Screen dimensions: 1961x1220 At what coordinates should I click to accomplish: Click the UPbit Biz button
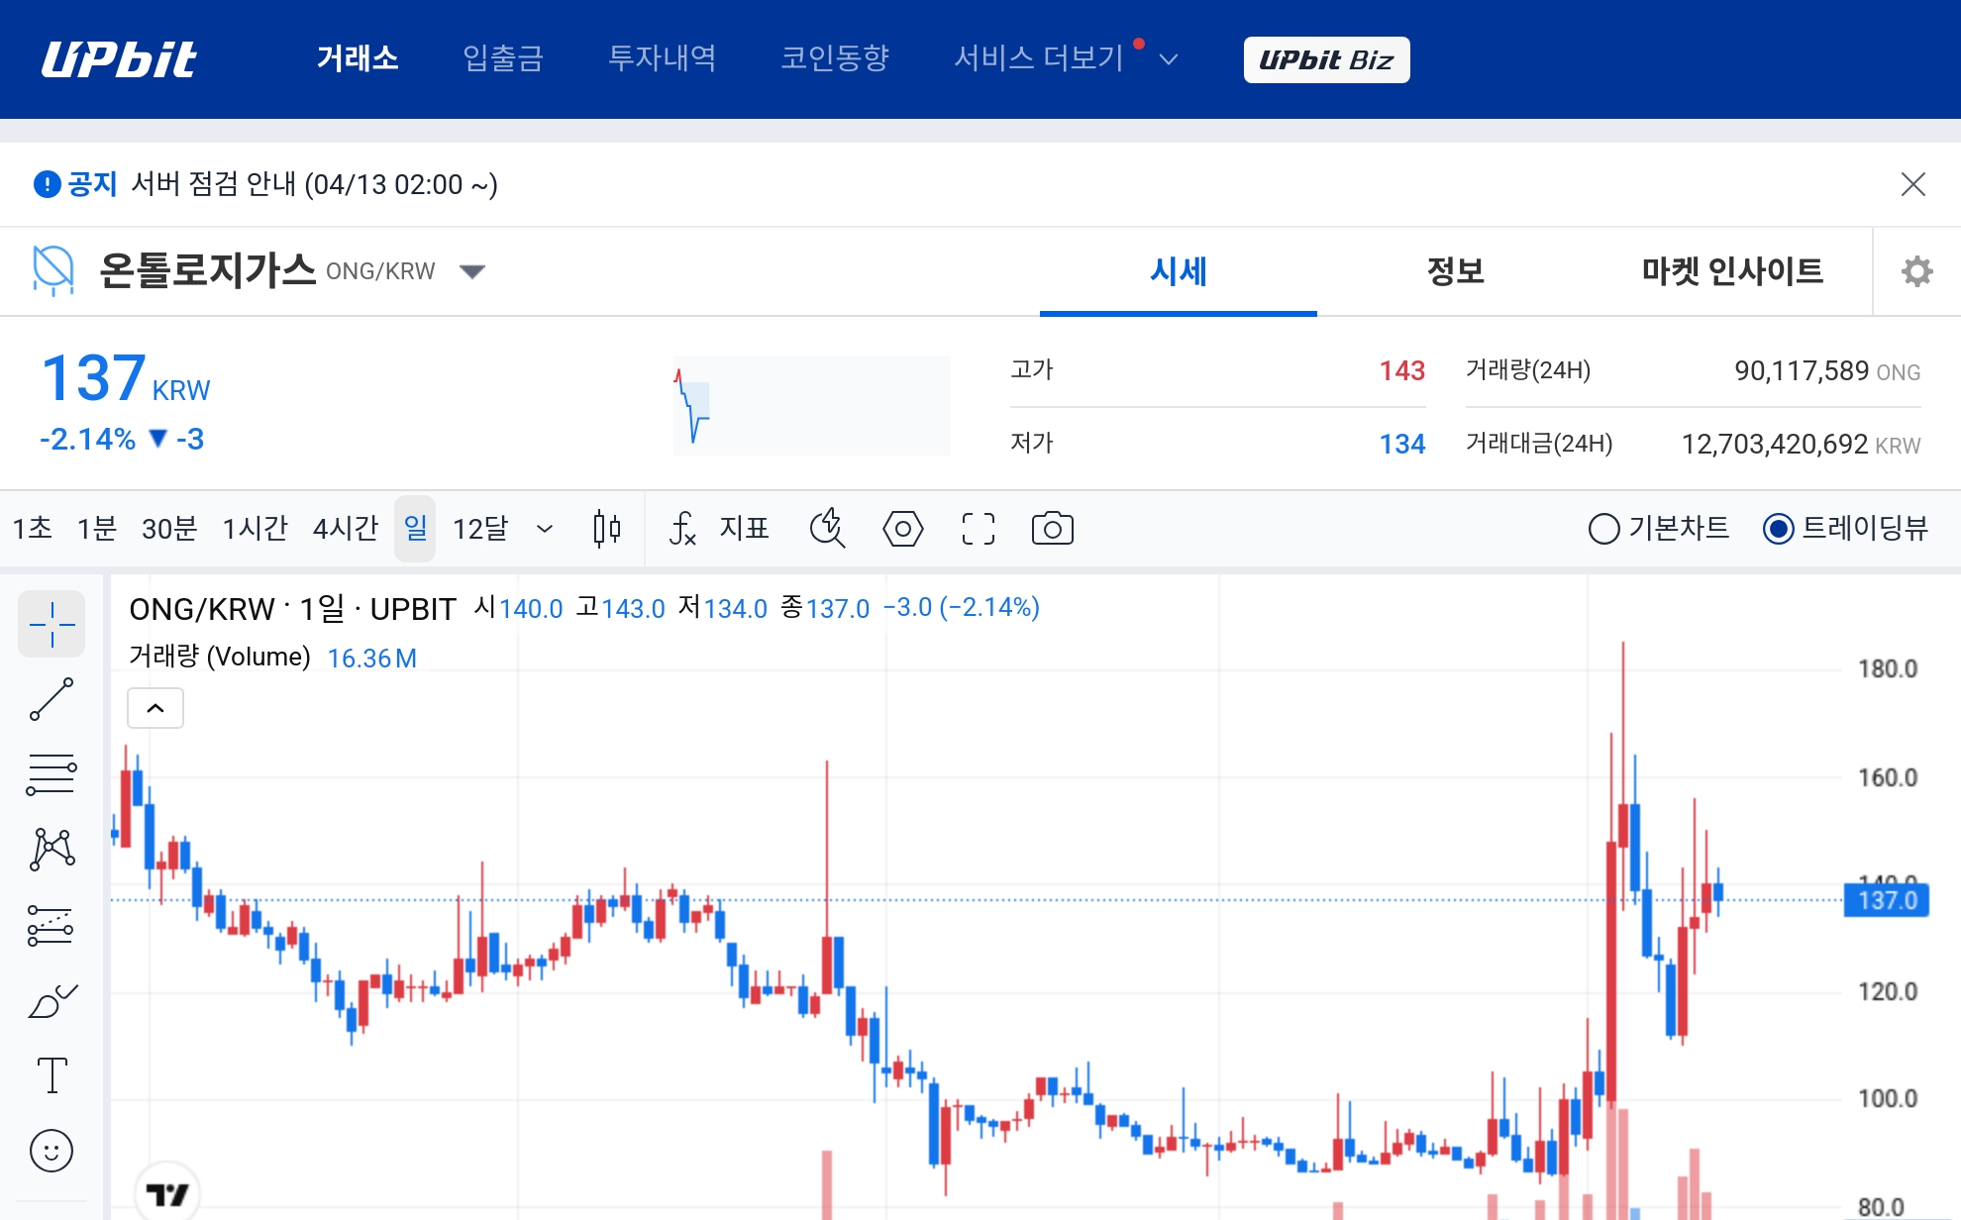[1326, 58]
